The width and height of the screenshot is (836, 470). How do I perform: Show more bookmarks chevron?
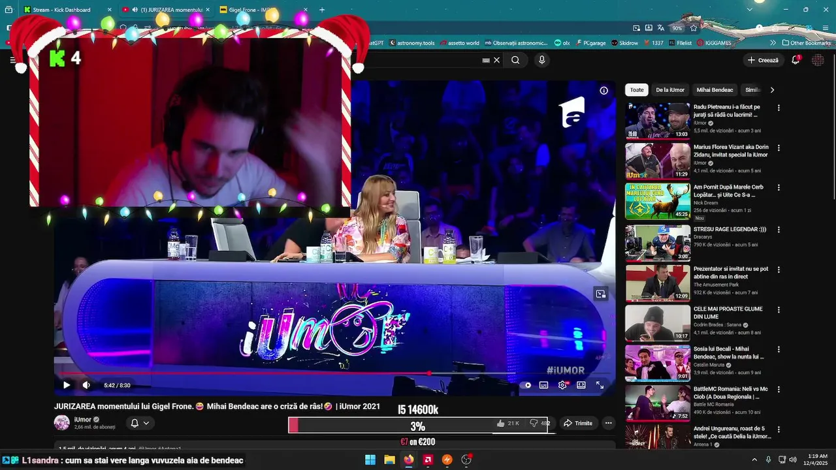(x=773, y=43)
